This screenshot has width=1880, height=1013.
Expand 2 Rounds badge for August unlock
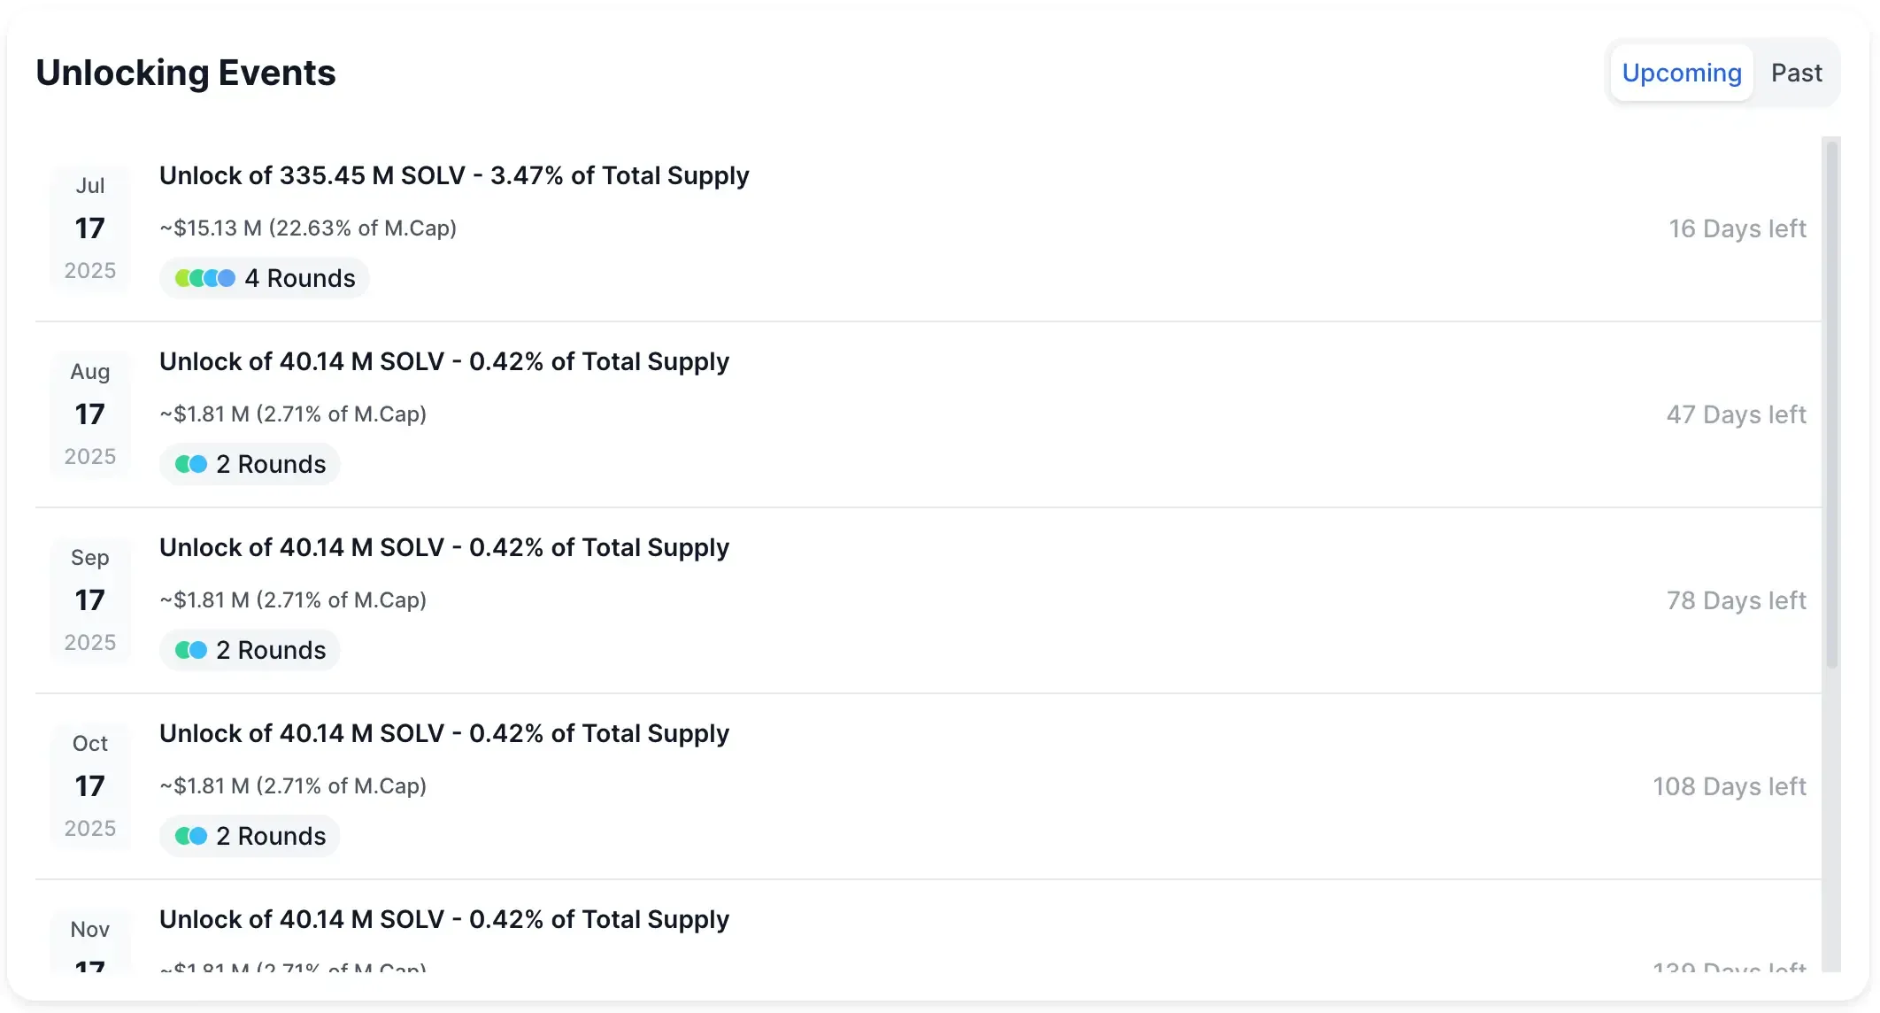[x=271, y=464]
